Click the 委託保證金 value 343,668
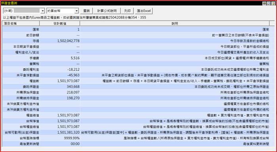The width and height of the screenshot is (277, 152). tap(73, 87)
